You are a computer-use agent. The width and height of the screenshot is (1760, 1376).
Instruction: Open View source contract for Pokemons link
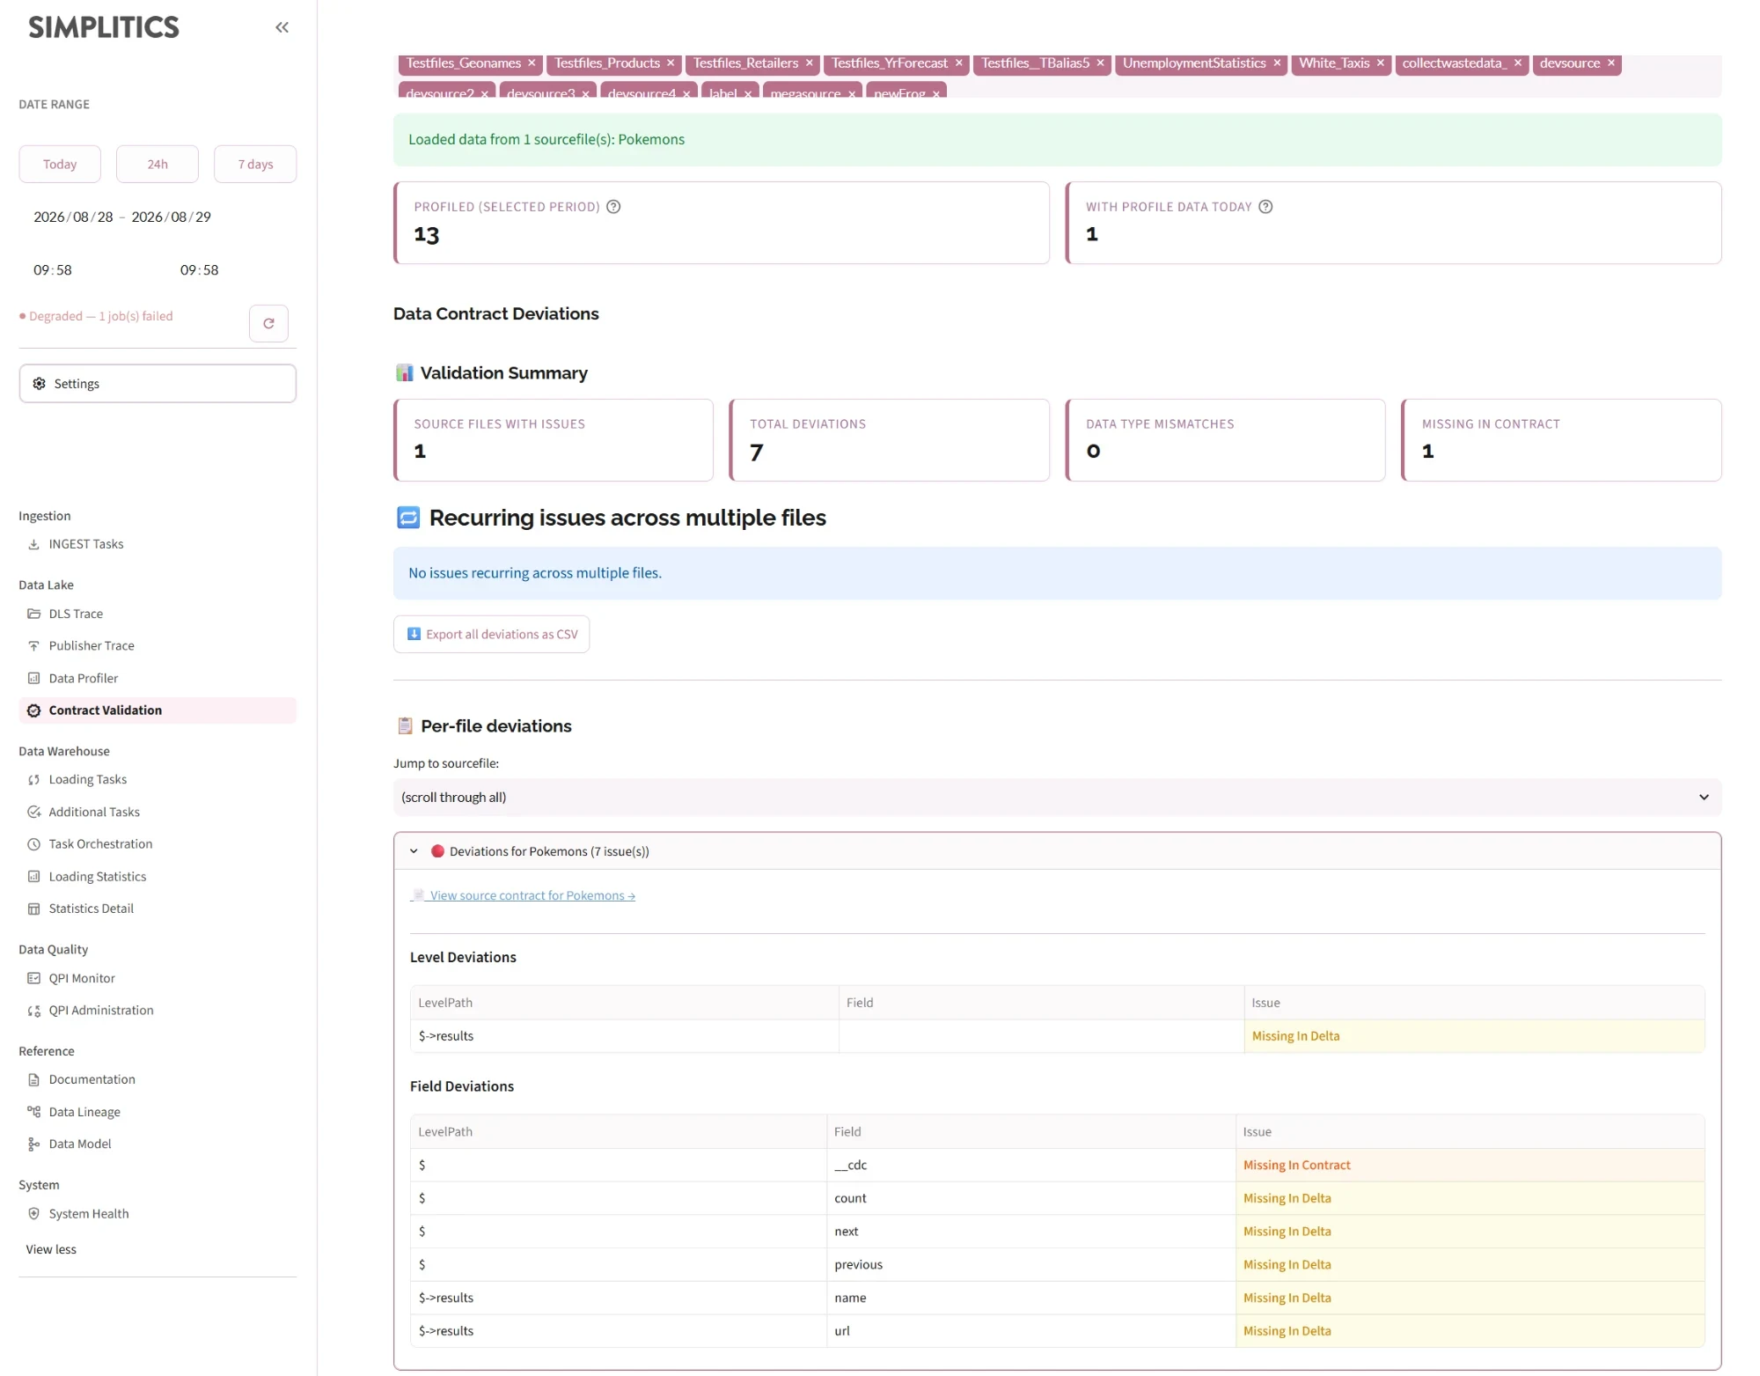523,895
